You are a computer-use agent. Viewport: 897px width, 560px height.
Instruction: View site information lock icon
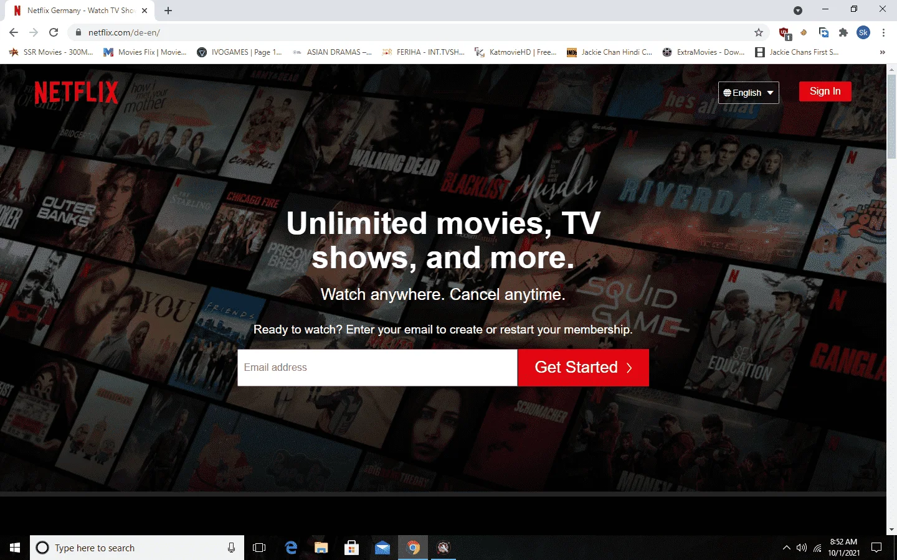[78, 32]
